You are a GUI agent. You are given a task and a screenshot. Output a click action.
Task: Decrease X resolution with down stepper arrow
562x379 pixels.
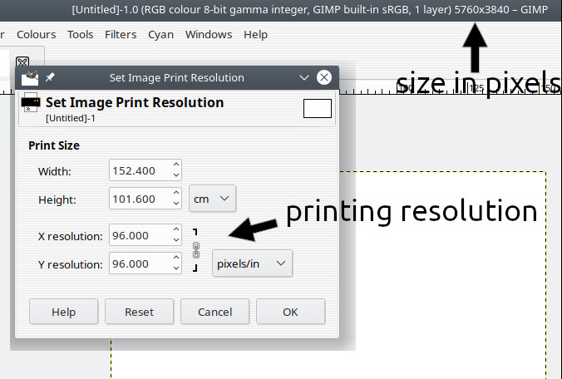pyautogui.click(x=176, y=239)
